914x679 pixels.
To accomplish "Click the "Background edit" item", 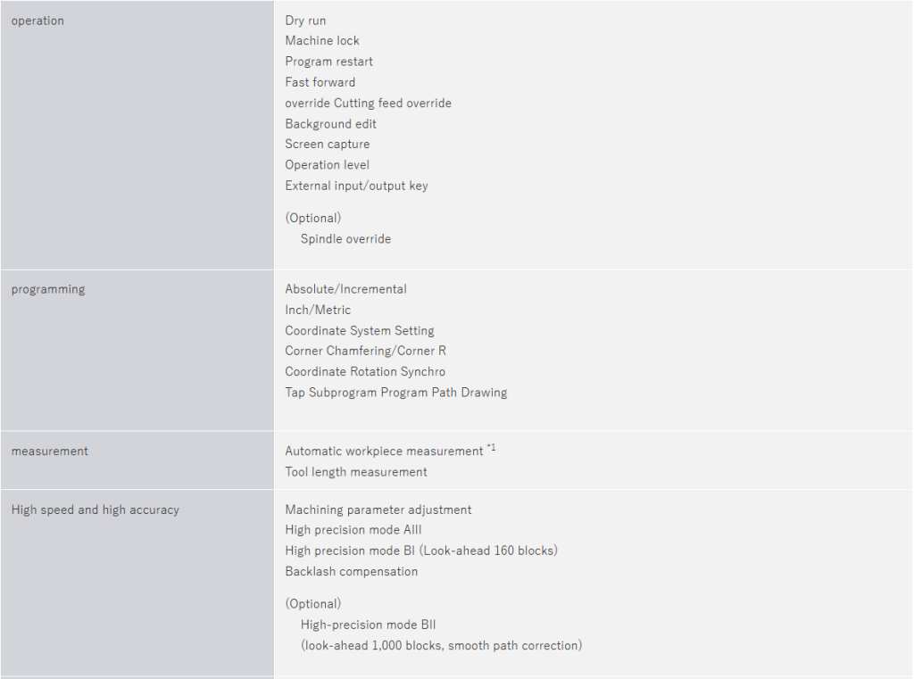I will 331,124.
